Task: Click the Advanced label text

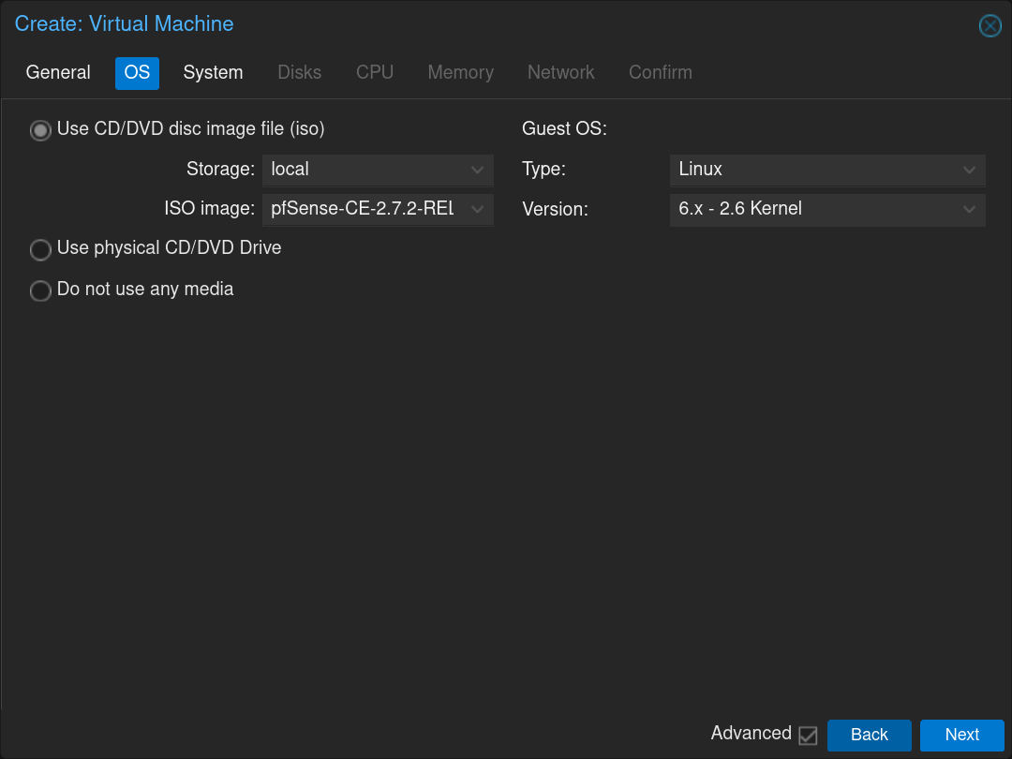Action: click(751, 733)
